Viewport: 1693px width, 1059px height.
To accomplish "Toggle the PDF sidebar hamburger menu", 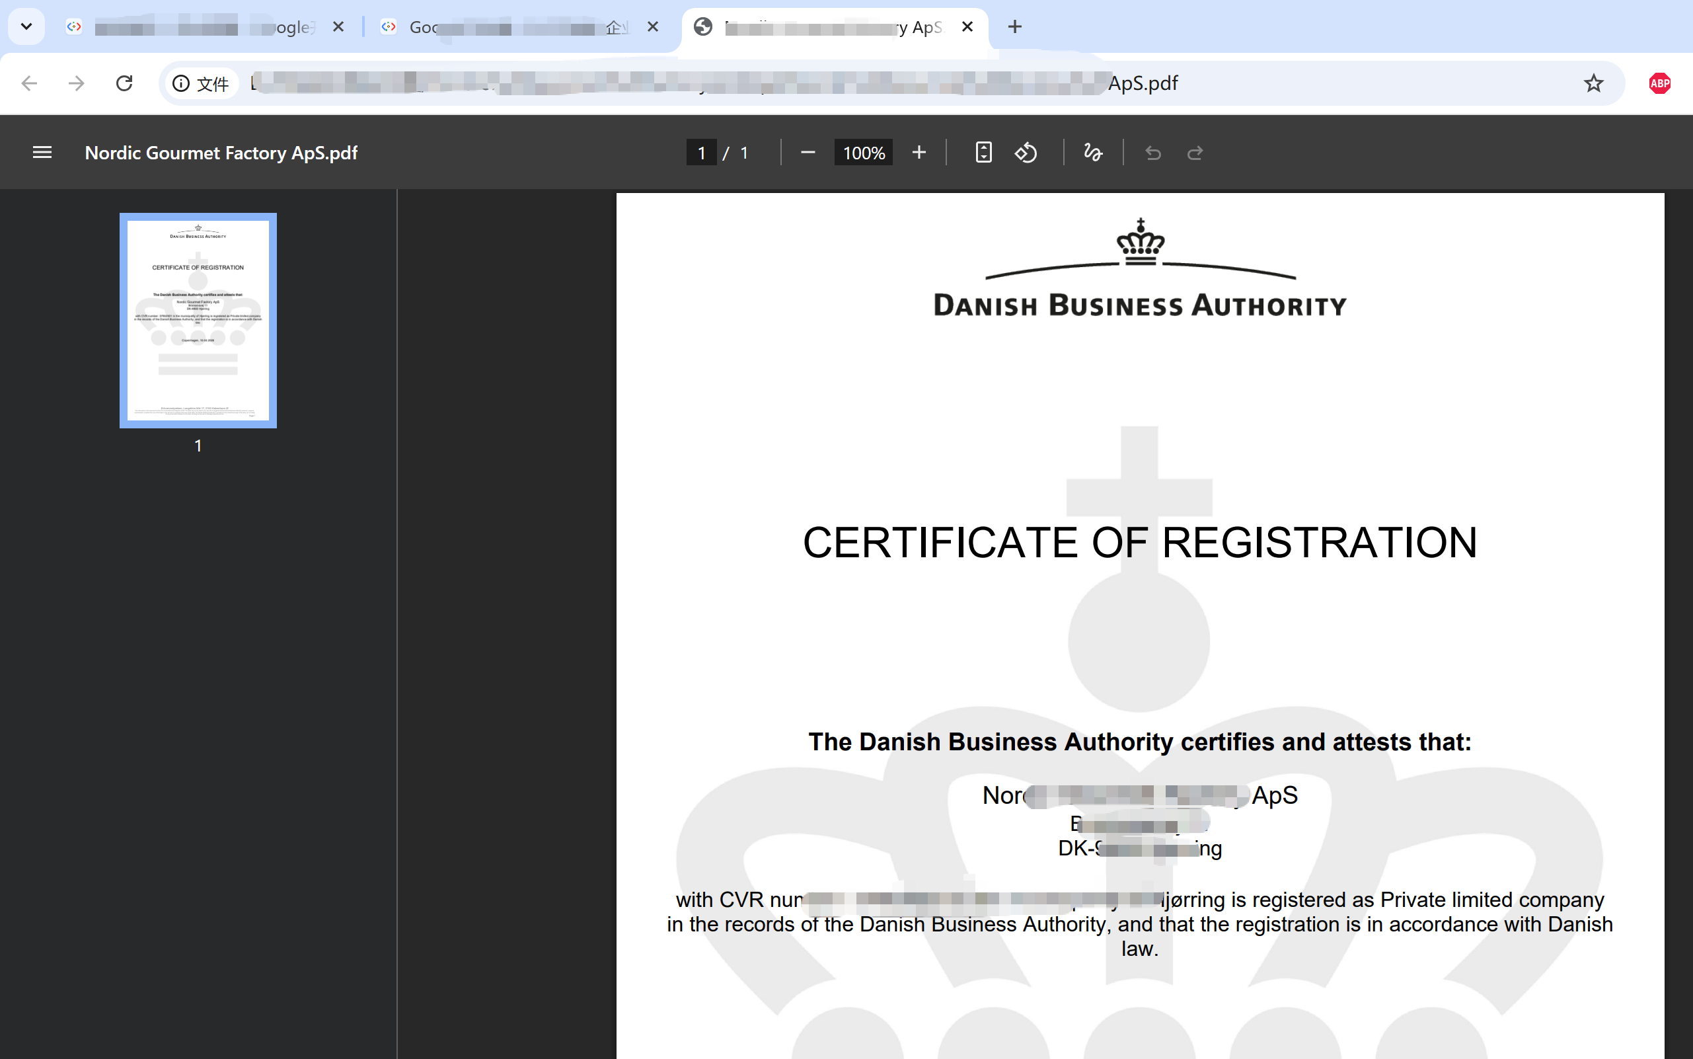I will (x=42, y=153).
